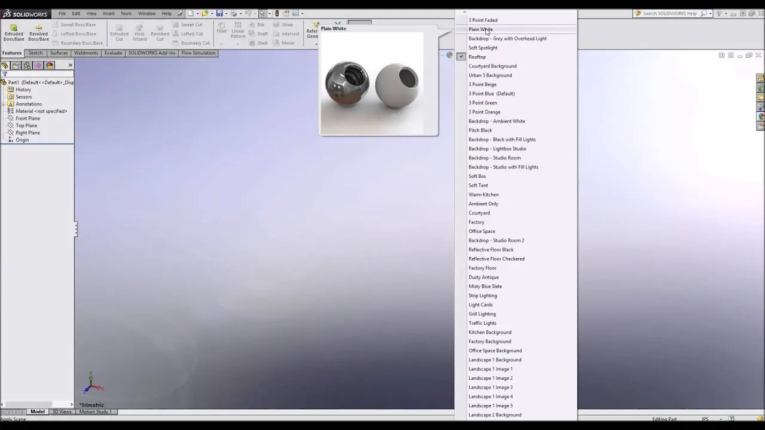Screen dimensions: 765x430
Task: Open the Select tool dropdown arrow
Action: point(268,13)
